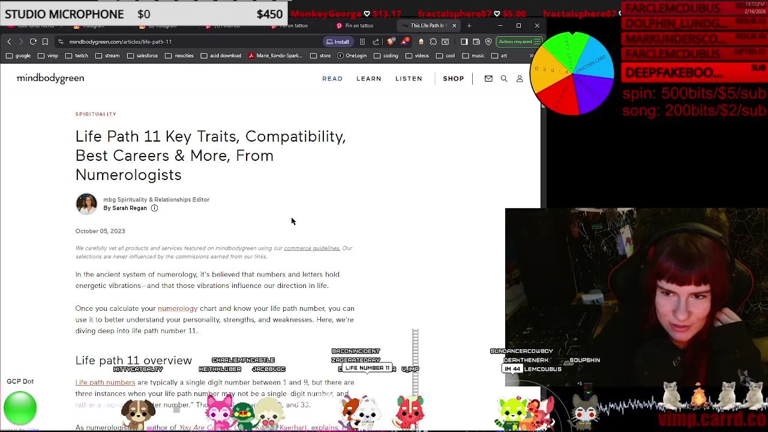Open site settings icon beside the URL
Viewport: 768px width, 432px height.
(x=61, y=41)
